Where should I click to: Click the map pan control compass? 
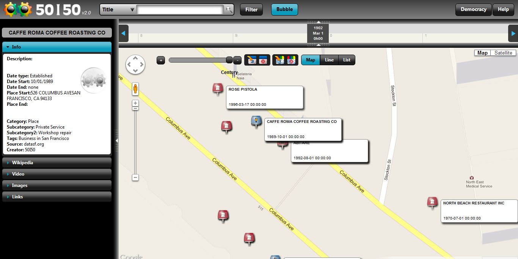point(135,64)
